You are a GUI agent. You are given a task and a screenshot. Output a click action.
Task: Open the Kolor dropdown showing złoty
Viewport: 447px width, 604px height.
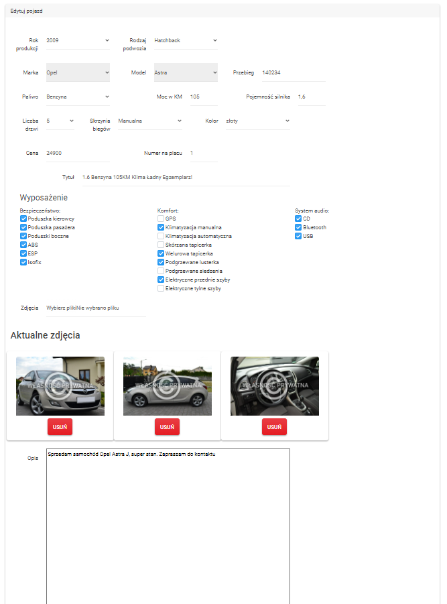coord(257,121)
